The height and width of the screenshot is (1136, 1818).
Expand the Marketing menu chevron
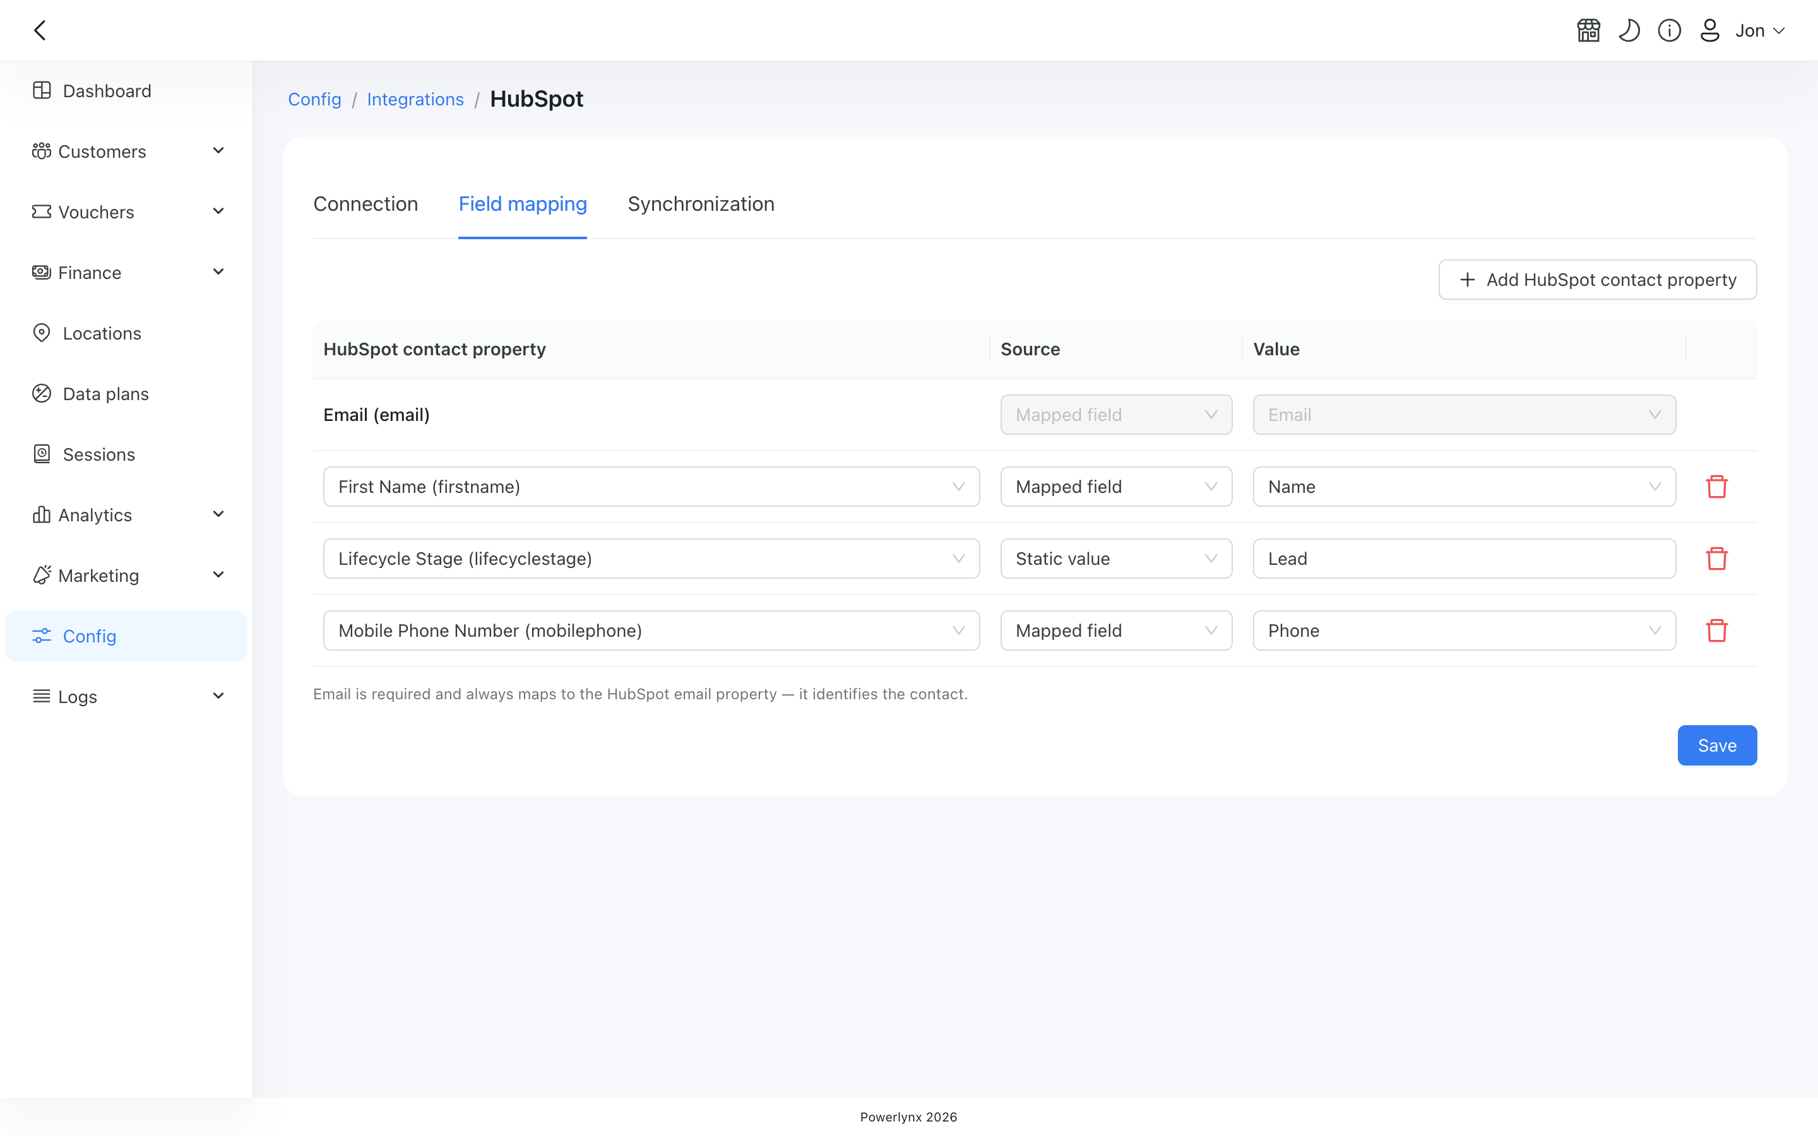[218, 575]
